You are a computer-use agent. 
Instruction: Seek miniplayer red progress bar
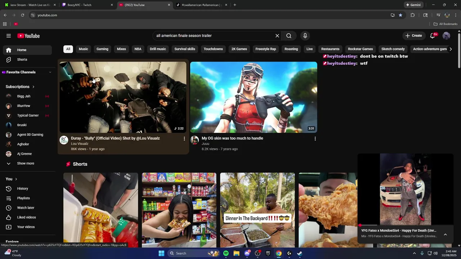(x=405, y=226)
